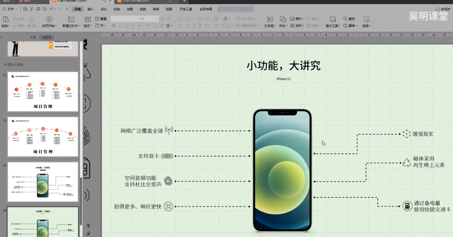
Task: Expand the 节 Section dropdown
Action: pyautogui.click(x=101, y=26)
